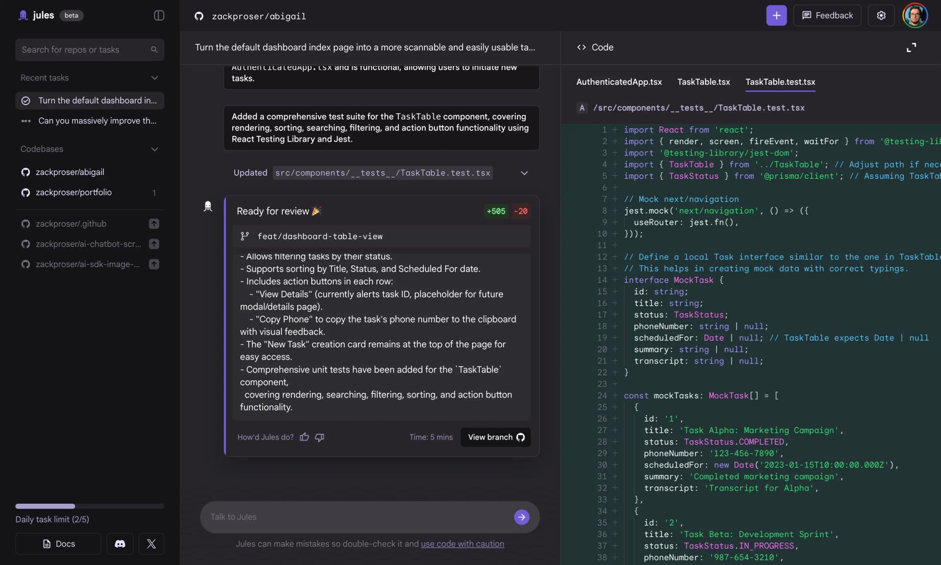This screenshot has height=565, width=941.
Task: Open the X social icon link
Action: 151,543
